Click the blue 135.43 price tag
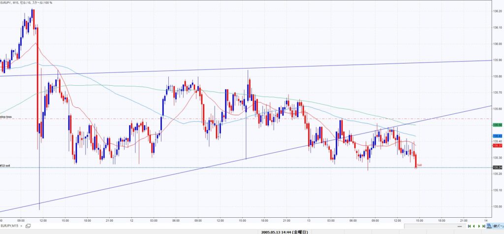The image size is (504, 234). click(x=497, y=136)
